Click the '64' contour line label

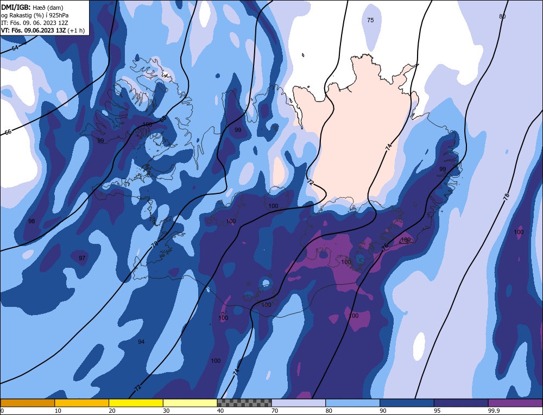click(x=15, y=48)
